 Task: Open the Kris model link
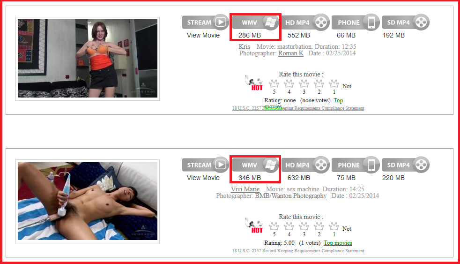(x=245, y=46)
